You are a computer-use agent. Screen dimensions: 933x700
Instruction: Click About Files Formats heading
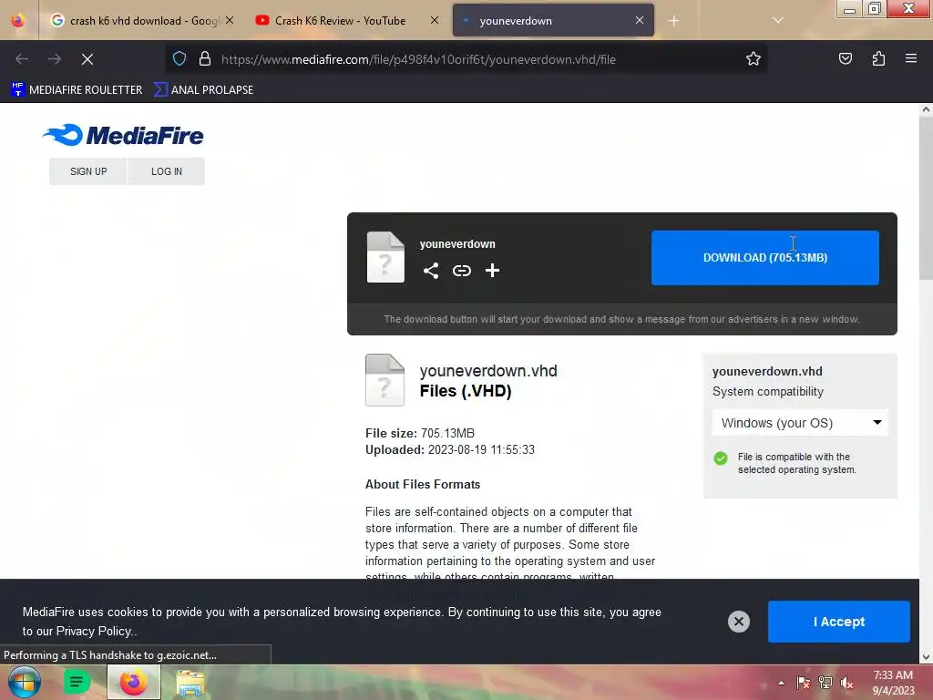pos(423,485)
